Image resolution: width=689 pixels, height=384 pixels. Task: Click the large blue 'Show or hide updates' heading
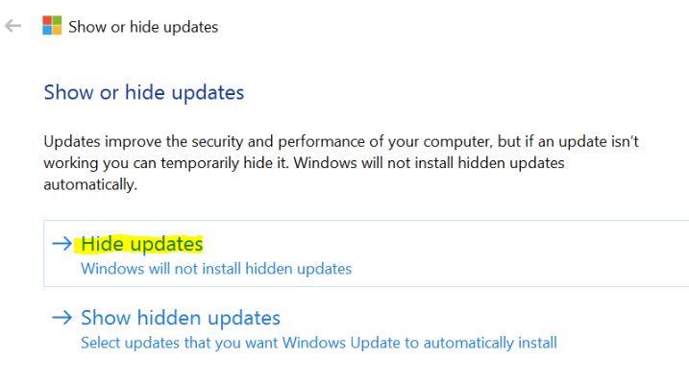tap(144, 92)
